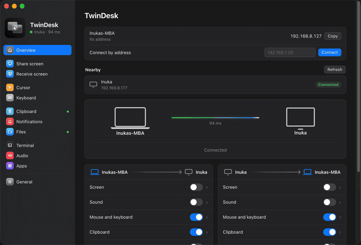The height and width of the screenshot is (245, 361).
Task: Click the green status dot beside Files
Action: point(68,132)
